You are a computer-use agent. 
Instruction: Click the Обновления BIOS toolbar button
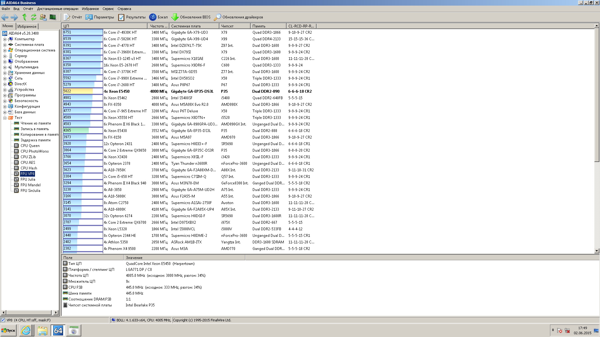191,17
